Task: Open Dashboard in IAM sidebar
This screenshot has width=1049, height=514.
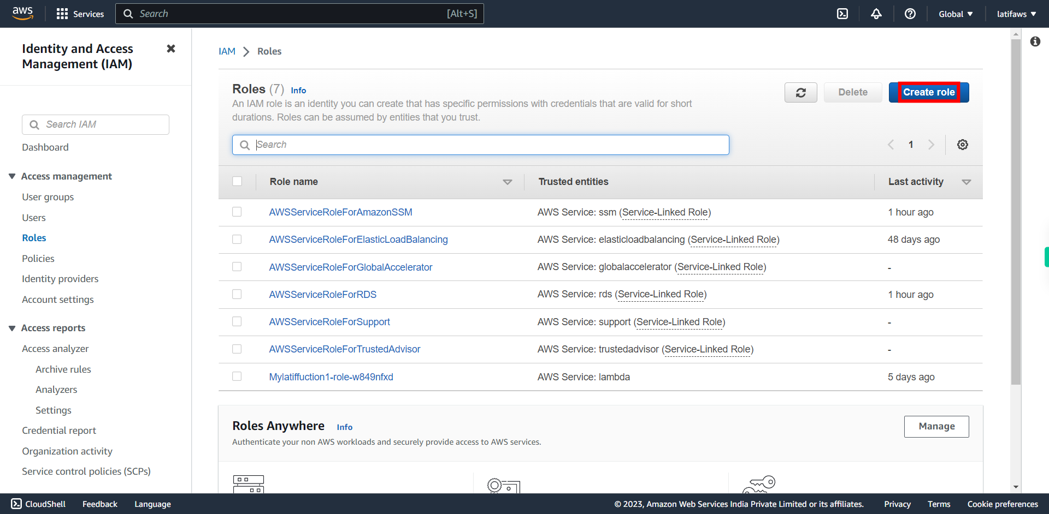Action: click(x=45, y=147)
